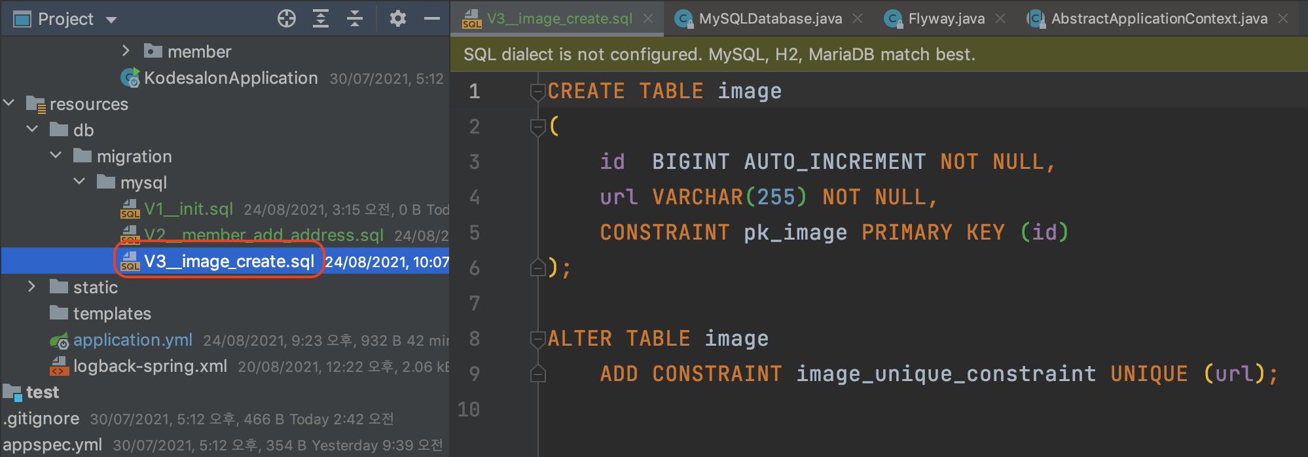Image resolution: width=1308 pixels, height=457 pixels.
Task: Click XML icon of logback-spring.xml
Action: [x=59, y=366]
